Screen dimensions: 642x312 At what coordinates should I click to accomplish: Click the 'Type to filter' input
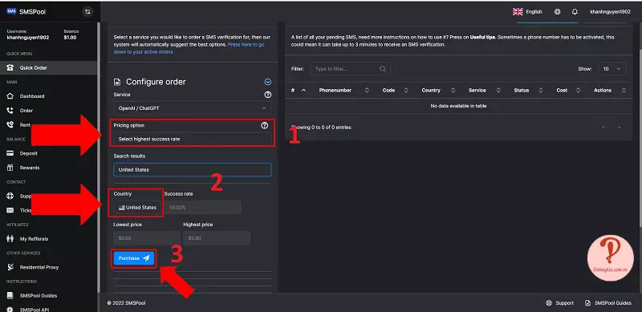point(350,69)
